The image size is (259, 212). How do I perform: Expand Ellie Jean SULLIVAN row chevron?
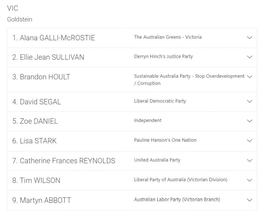coord(249,57)
